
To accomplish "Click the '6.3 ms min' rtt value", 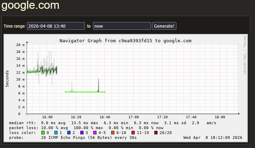I will click(116, 123).
